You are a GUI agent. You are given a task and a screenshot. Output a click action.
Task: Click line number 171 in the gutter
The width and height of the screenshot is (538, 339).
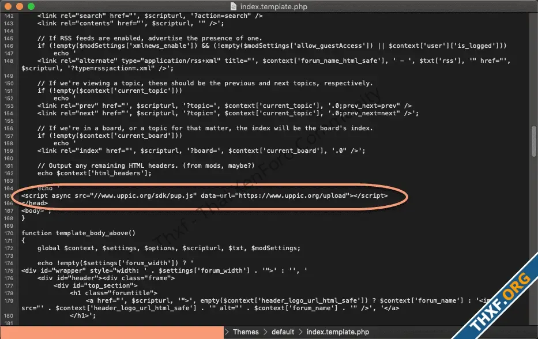click(x=9, y=240)
